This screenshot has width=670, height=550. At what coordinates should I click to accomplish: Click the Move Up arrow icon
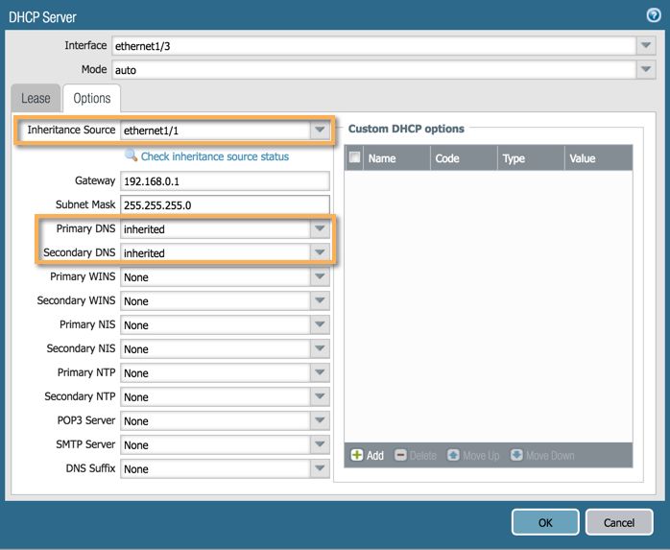point(454,455)
